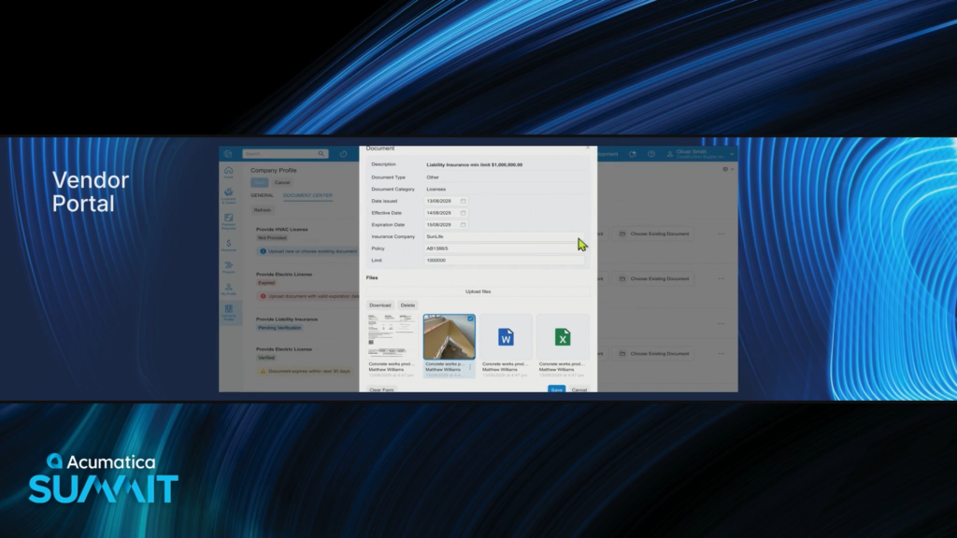Image resolution: width=957 pixels, height=538 pixels.
Task: Click the Download button above files
Action: point(379,305)
